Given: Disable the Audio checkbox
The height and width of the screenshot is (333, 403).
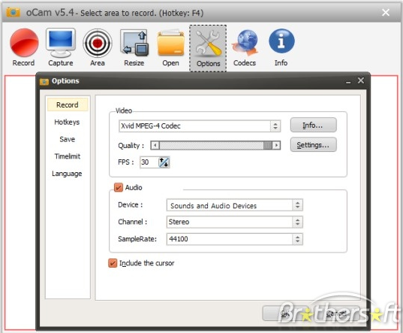Looking at the screenshot, I should 119,187.
